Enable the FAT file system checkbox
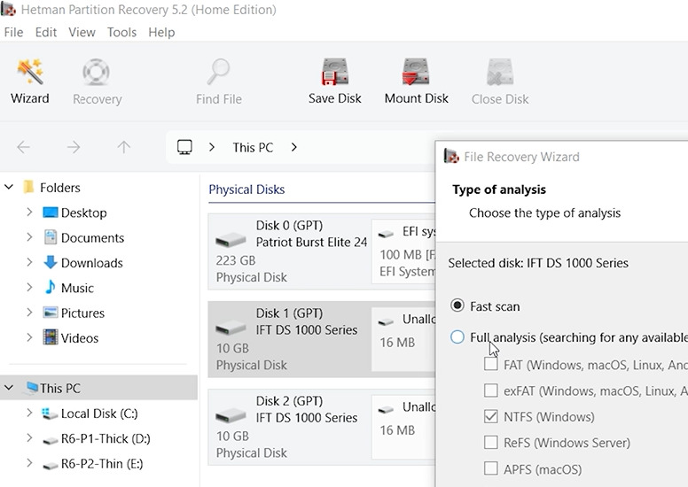The width and height of the screenshot is (688, 487). click(x=490, y=364)
